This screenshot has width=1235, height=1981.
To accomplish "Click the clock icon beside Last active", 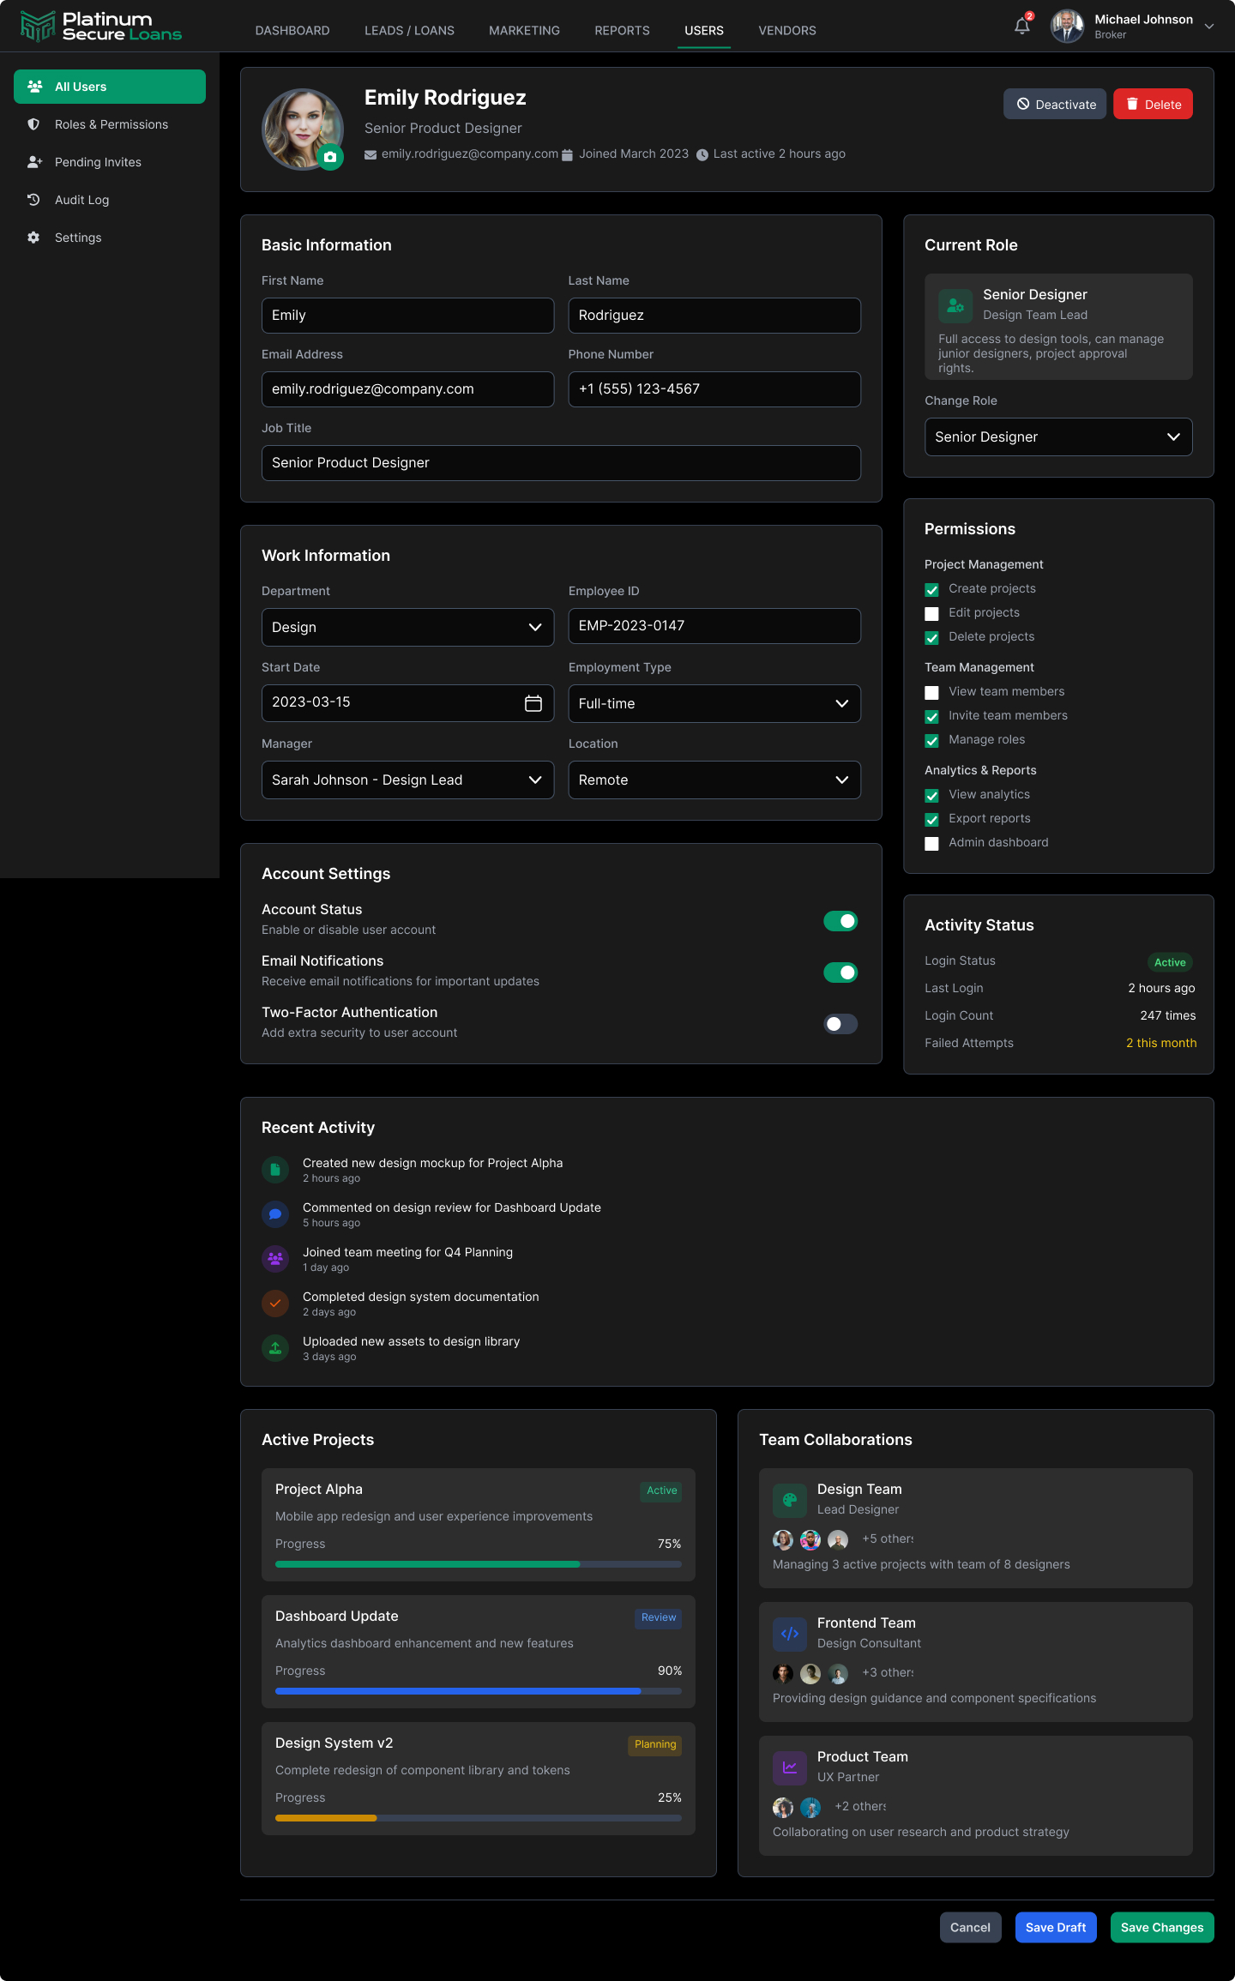I will click(x=702, y=154).
